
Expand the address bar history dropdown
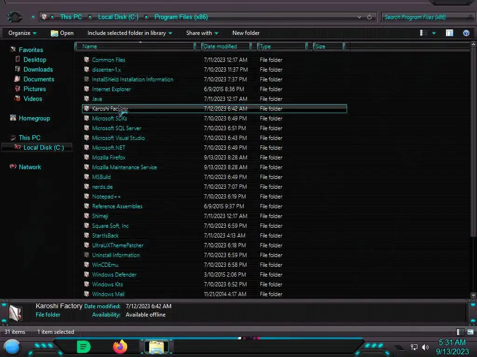coord(359,17)
